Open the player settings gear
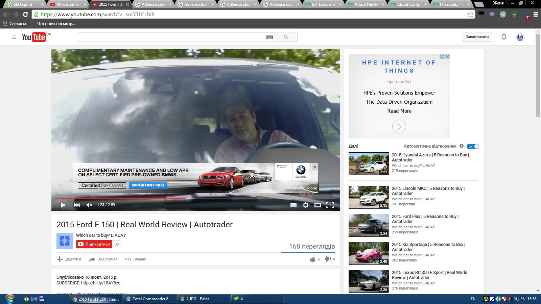541x304 pixels. [306, 205]
